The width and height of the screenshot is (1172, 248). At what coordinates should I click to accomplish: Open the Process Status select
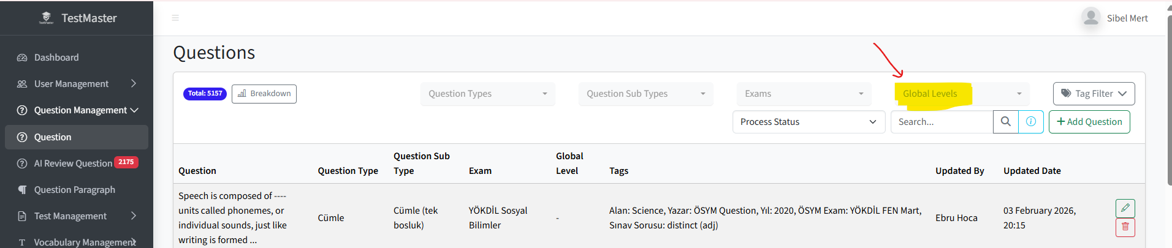pyautogui.click(x=809, y=122)
